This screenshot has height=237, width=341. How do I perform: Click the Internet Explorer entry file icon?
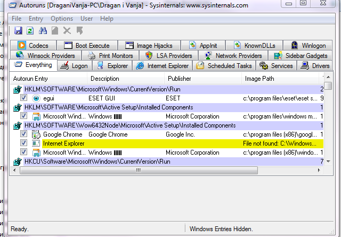(x=36, y=143)
